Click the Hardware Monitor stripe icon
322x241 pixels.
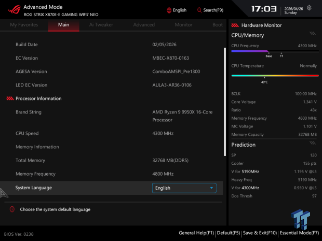[235, 25]
